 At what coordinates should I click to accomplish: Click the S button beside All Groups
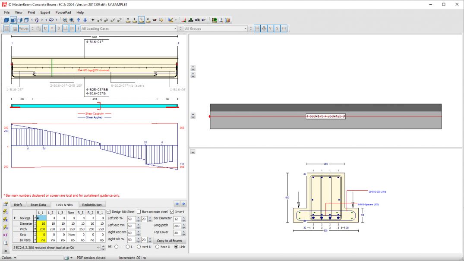(x=277, y=28)
